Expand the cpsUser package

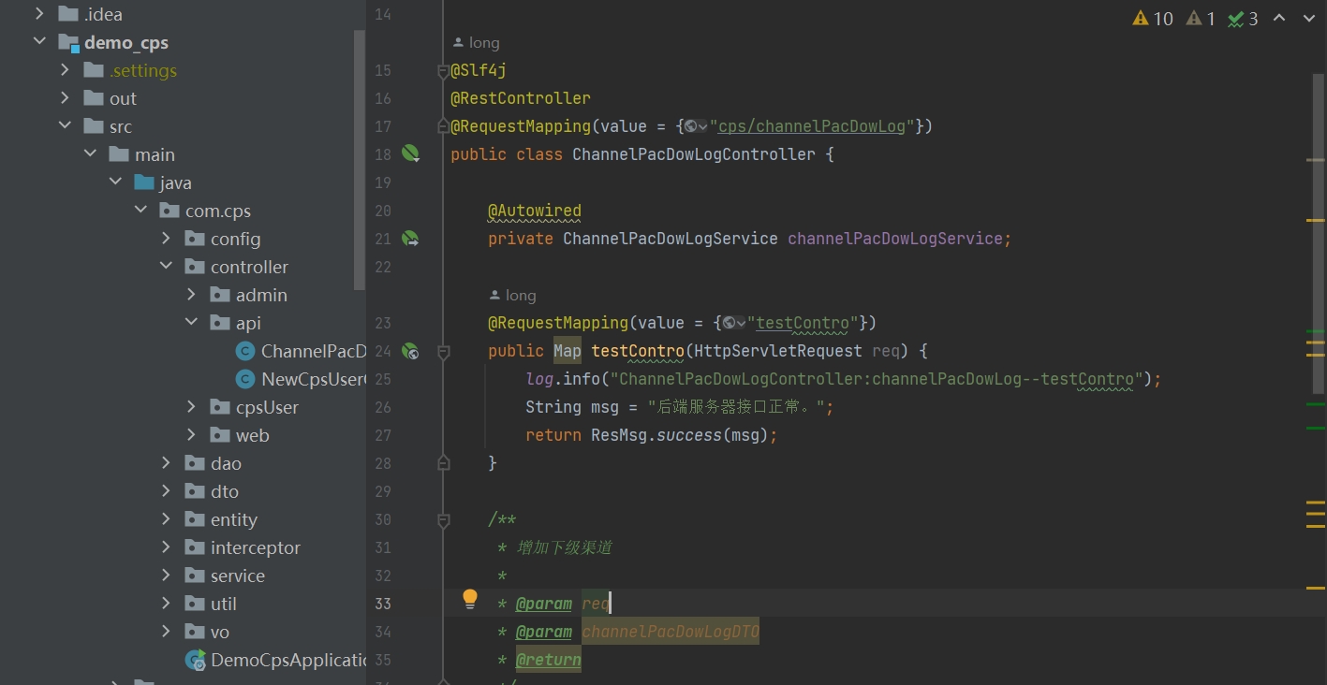[x=191, y=407]
